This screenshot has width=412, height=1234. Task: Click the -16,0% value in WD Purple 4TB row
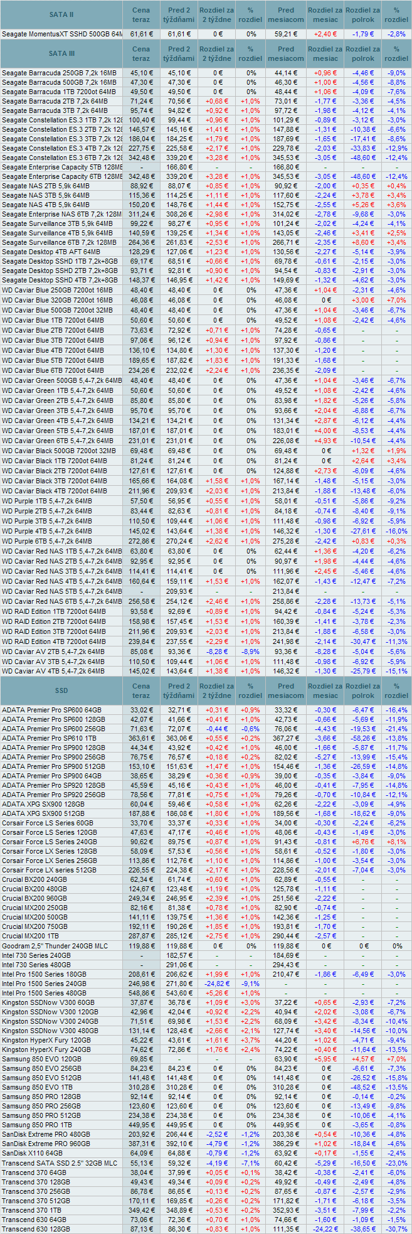pos(396,531)
